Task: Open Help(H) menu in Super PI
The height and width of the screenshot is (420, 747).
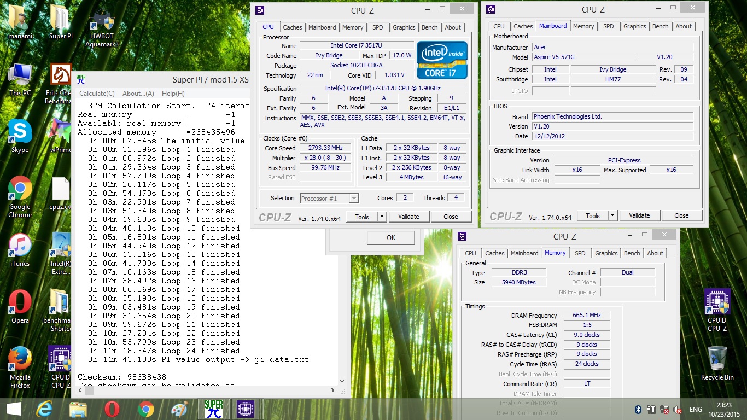Action: click(173, 94)
